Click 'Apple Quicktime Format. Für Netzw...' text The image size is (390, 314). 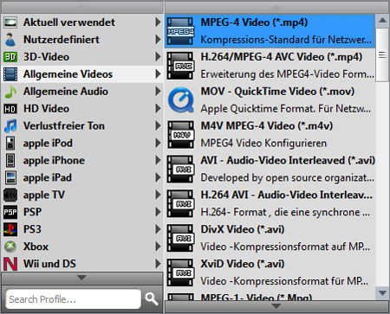[x=286, y=109]
